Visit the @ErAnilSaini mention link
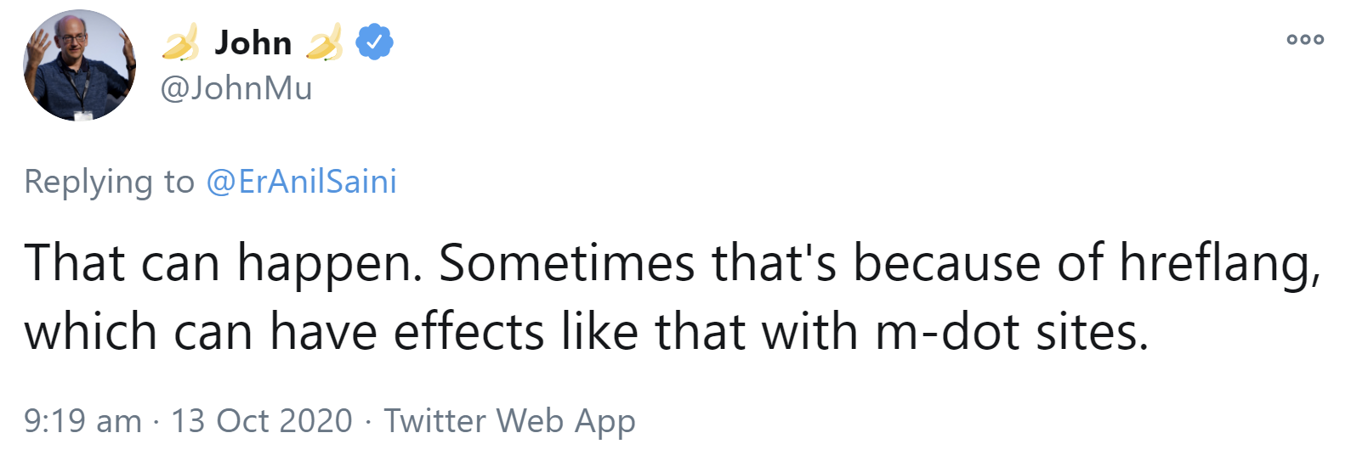 [301, 182]
